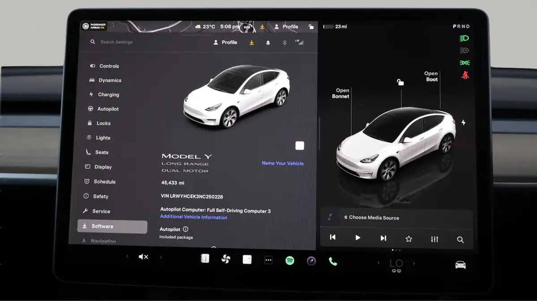Tap the Autopilot info circle icon
Image resolution: width=537 pixels, height=301 pixels.
click(x=185, y=229)
